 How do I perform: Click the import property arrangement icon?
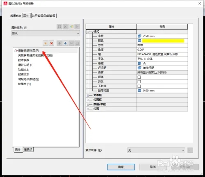[71, 27]
